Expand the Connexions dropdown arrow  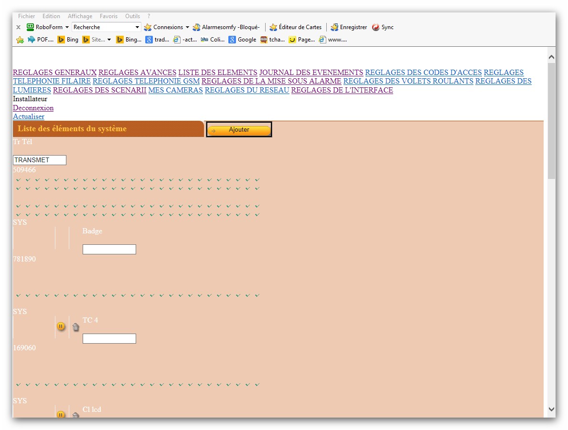pos(187,27)
